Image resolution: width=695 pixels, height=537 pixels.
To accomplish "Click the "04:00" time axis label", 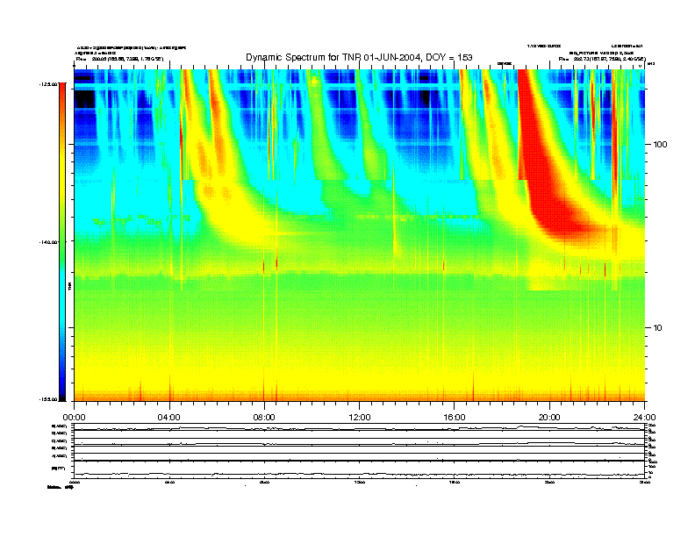I will click(169, 418).
